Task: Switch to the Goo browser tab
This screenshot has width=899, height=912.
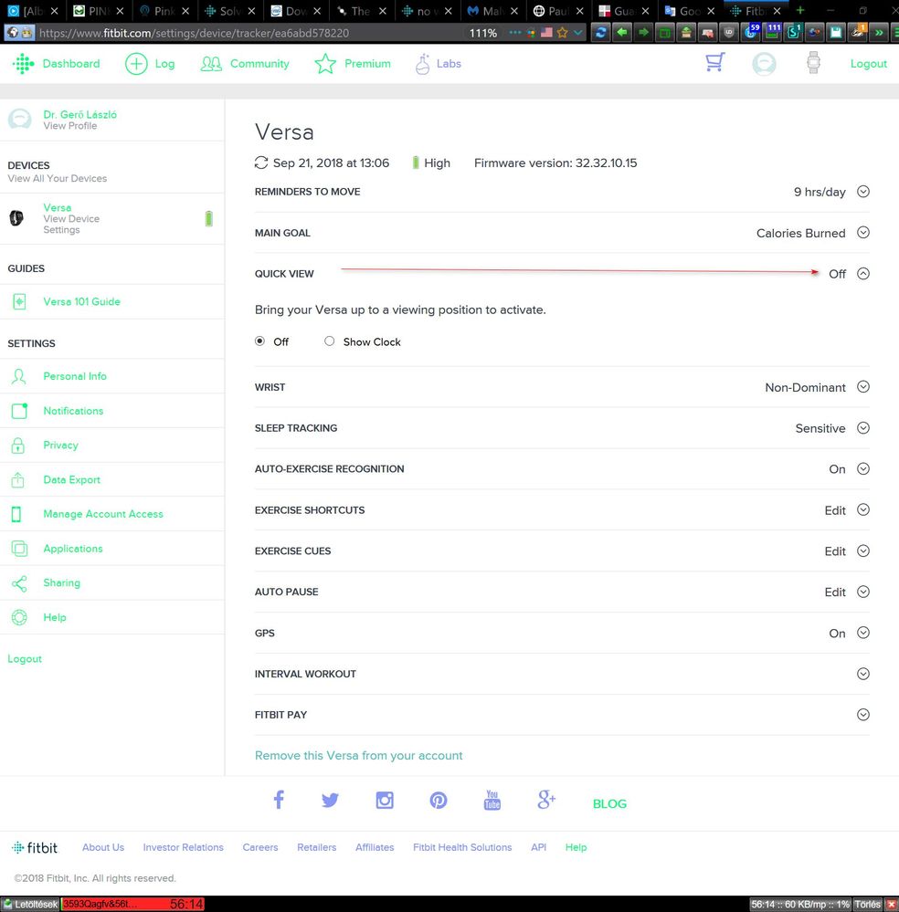Action: tap(690, 11)
